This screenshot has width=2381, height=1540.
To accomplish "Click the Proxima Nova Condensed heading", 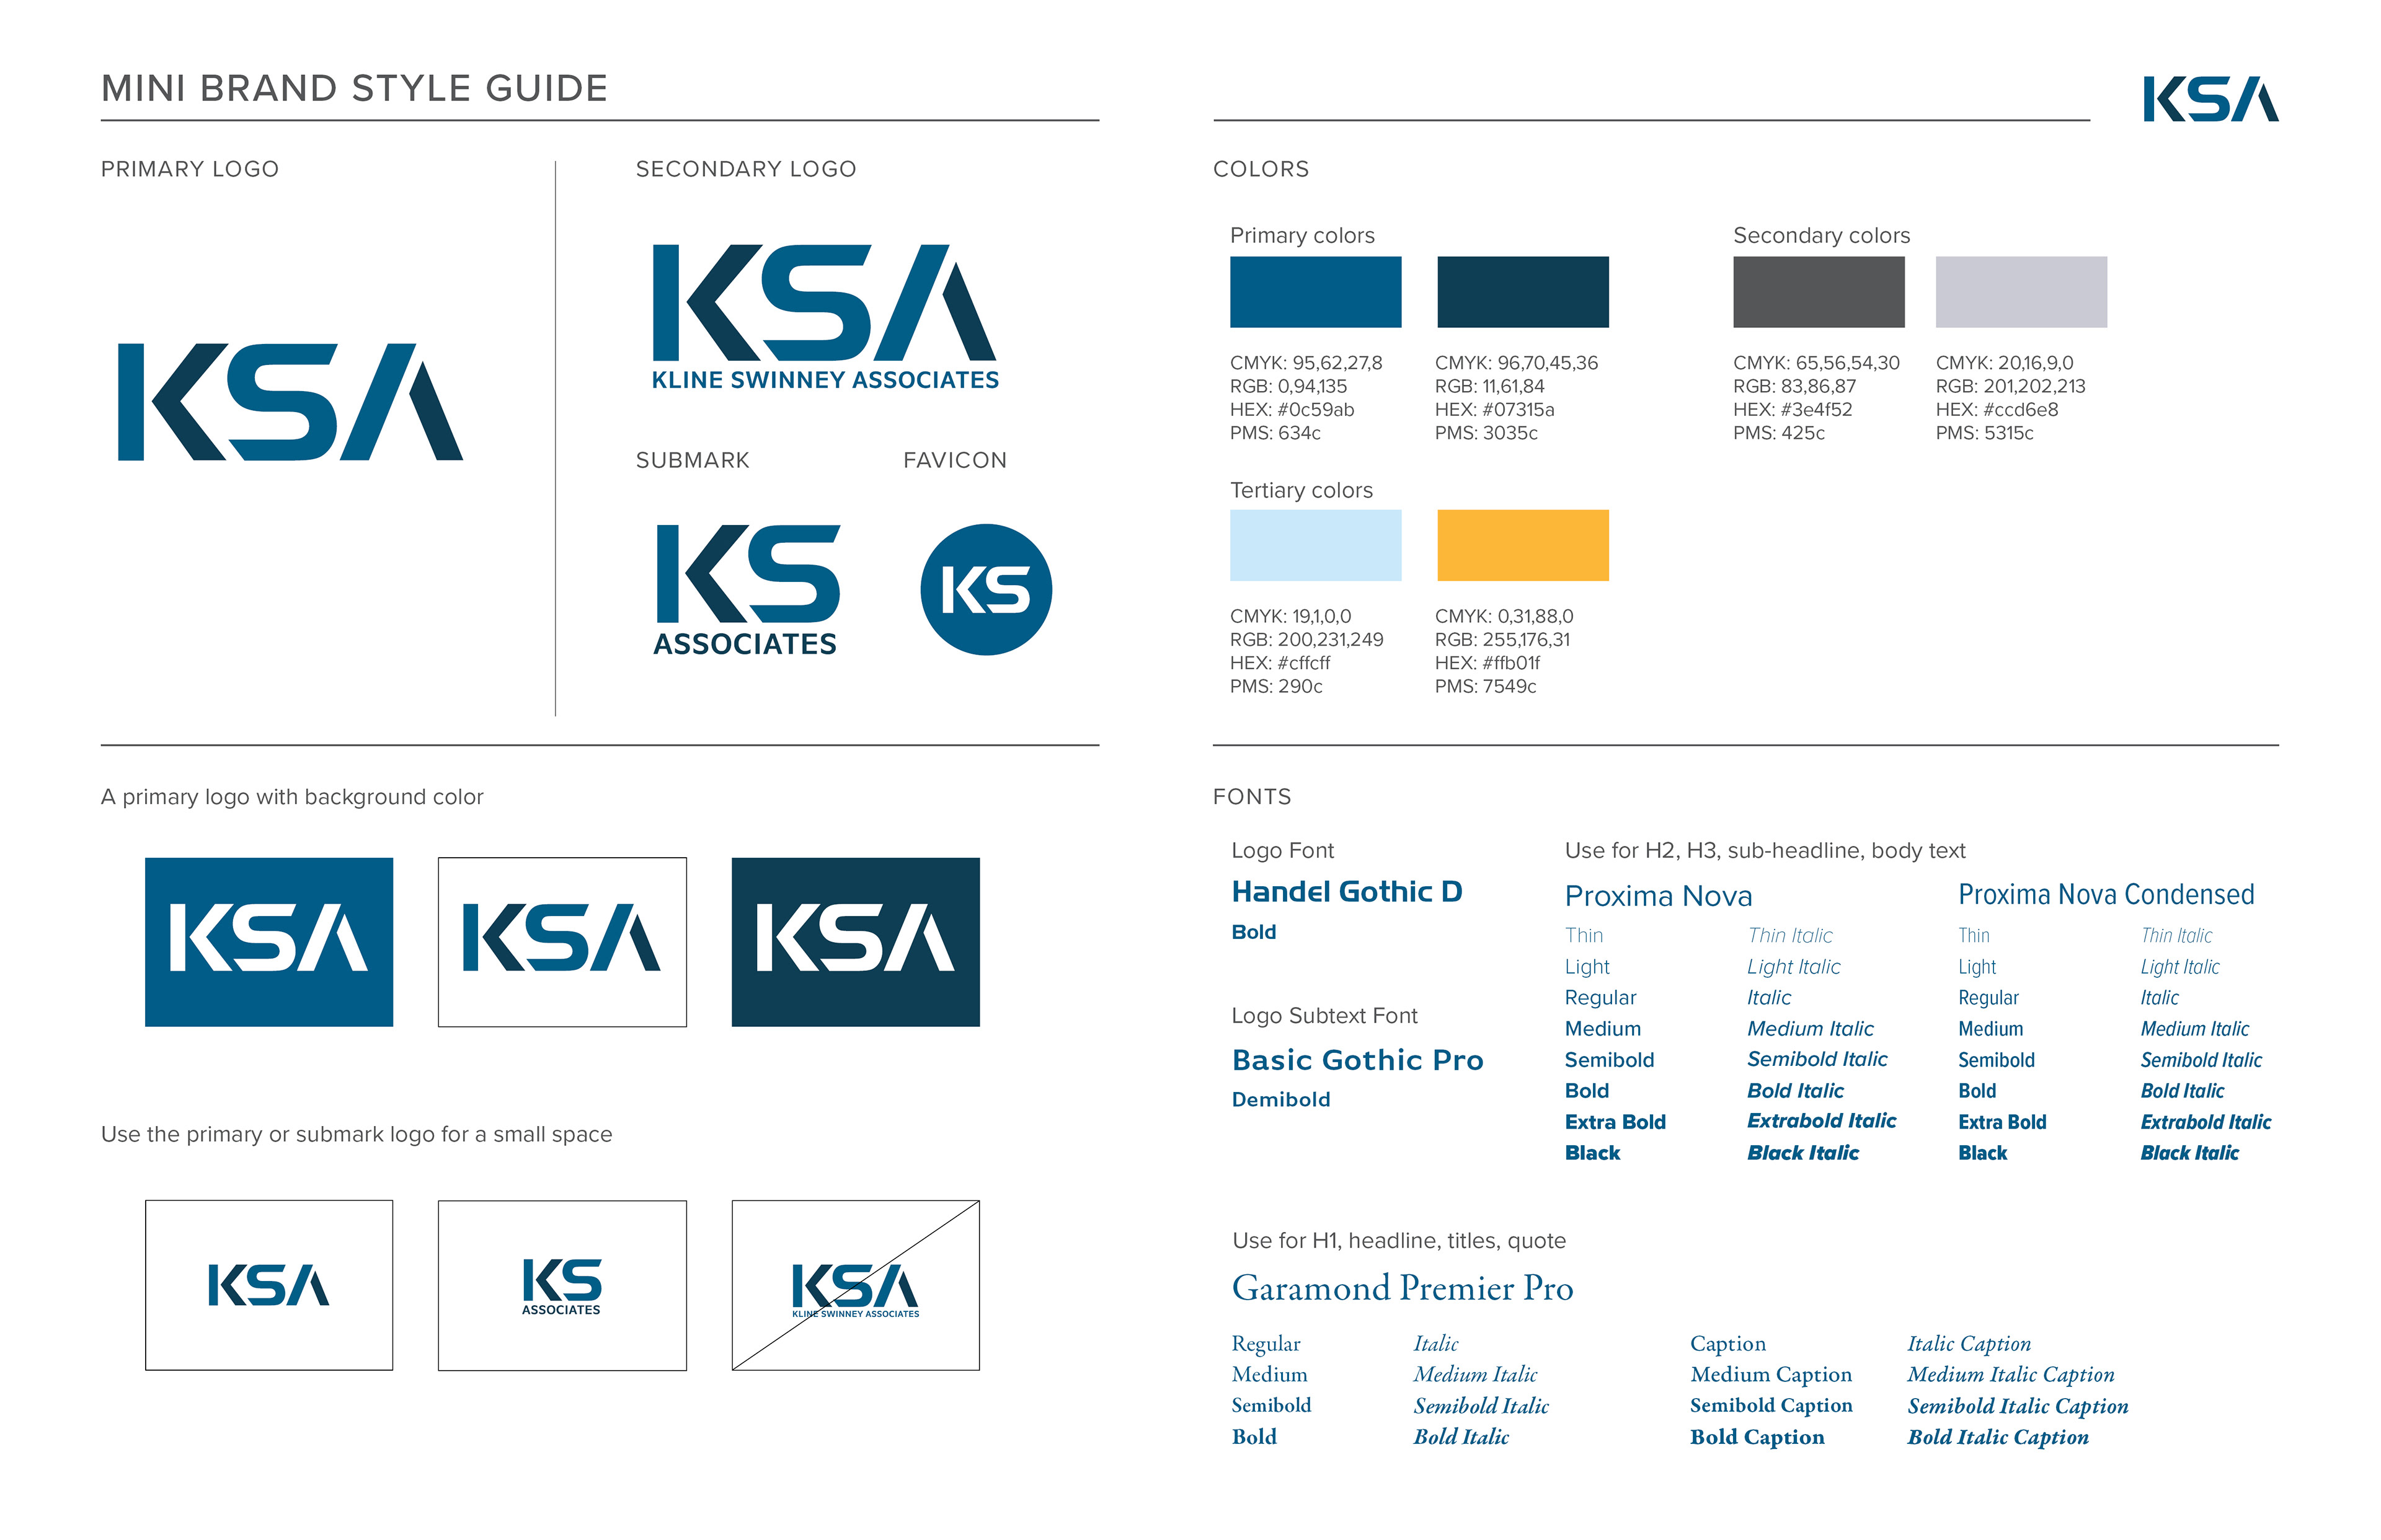I will 2105,894.
